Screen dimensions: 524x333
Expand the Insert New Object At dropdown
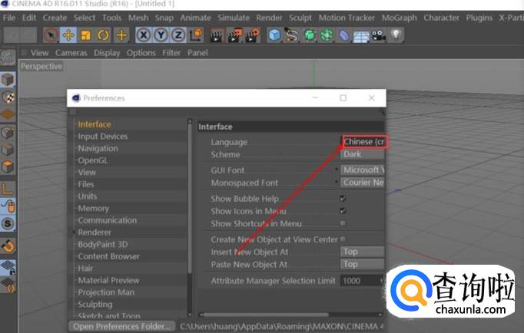coord(362,252)
